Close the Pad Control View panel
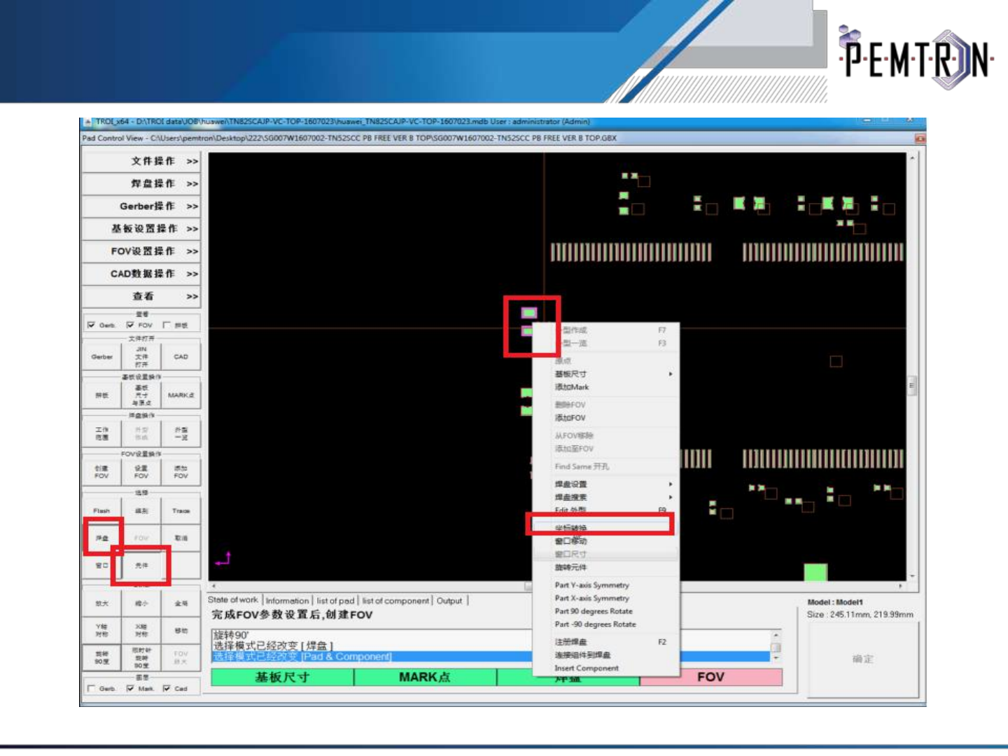The height and width of the screenshot is (756, 1008). (920, 139)
